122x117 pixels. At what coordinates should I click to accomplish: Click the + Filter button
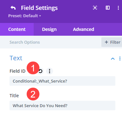[x=112, y=42]
